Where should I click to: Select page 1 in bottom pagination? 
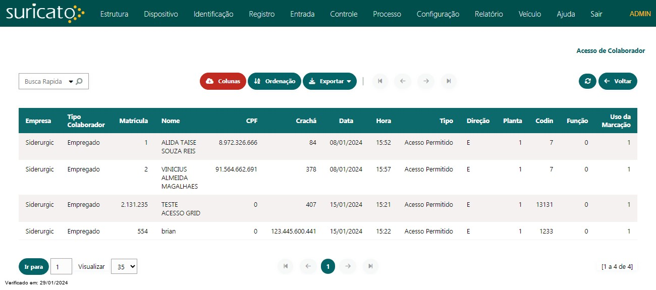(328, 266)
